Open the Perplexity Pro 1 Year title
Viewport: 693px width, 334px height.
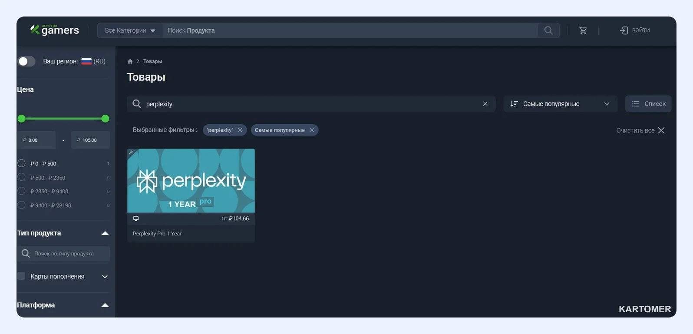tap(157, 234)
